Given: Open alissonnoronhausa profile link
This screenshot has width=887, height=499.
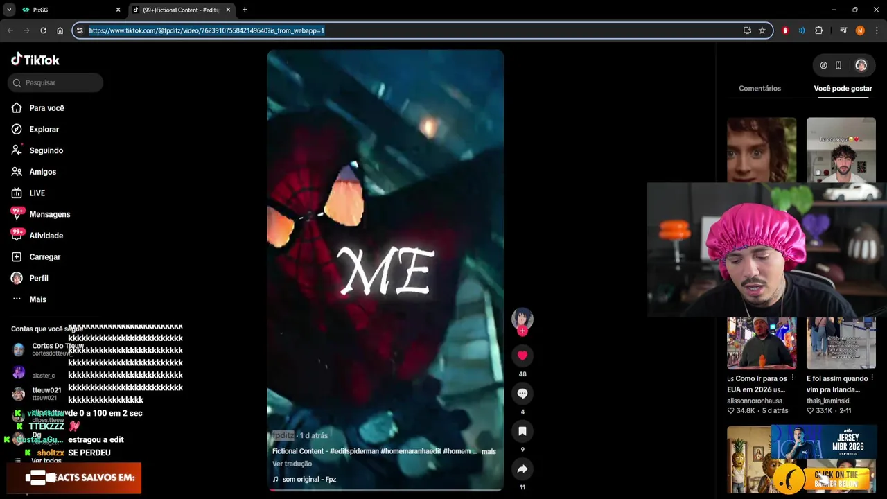Looking at the screenshot, I should coord(755,401).
